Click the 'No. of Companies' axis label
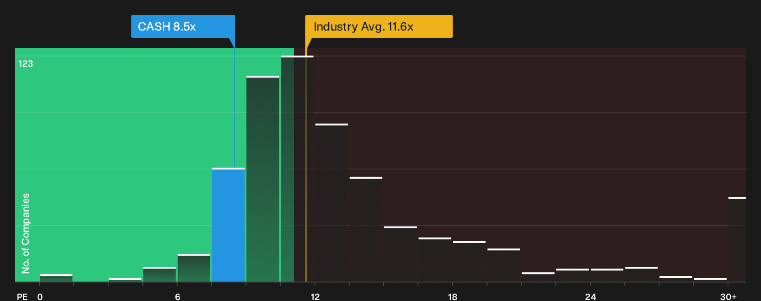The image size is (761, 301). coord(26,233)
